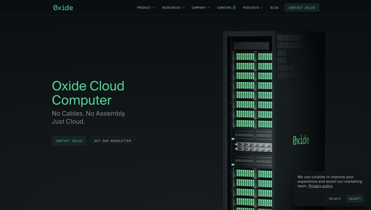
Task: Click the Oxide logo in the header
Action: [x=63, y=8]
